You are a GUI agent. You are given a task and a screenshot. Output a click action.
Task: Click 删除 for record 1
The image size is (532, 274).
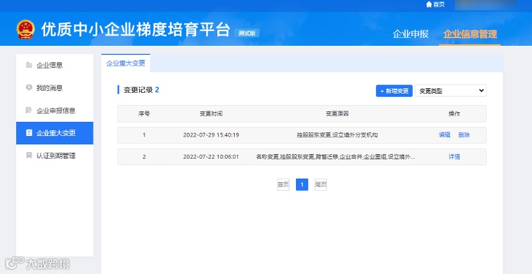[x=464, y=135]
